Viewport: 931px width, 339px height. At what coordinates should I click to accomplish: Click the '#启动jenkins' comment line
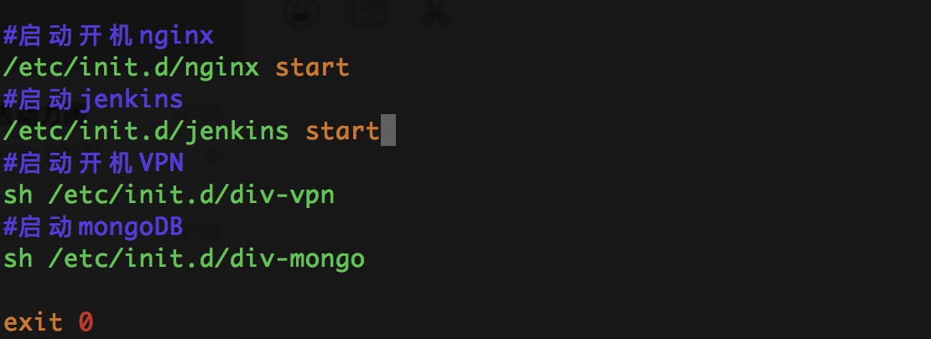click(x=93, y=99)
